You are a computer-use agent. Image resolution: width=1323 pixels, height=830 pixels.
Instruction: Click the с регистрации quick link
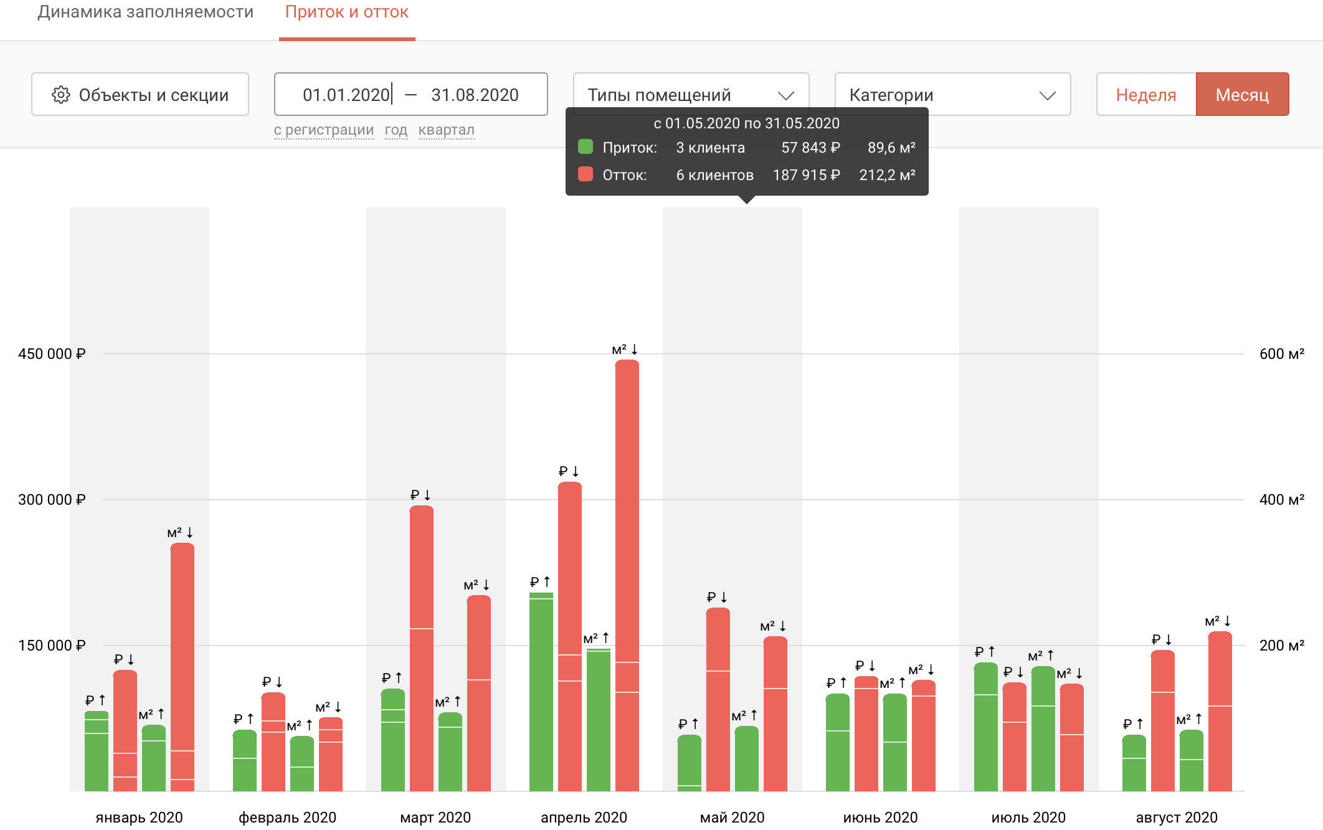pos(324,130)
